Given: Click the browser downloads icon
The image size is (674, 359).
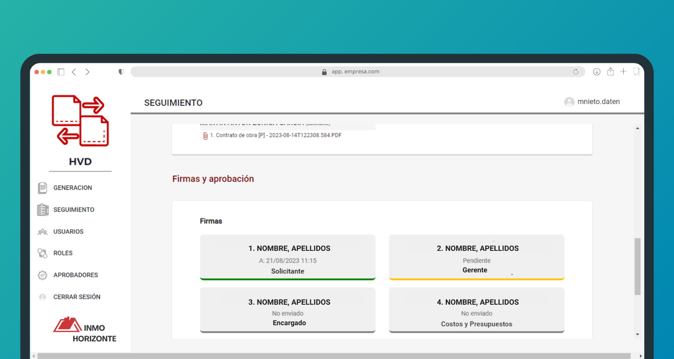Looking at the screenshot, I should coord(597,72).
